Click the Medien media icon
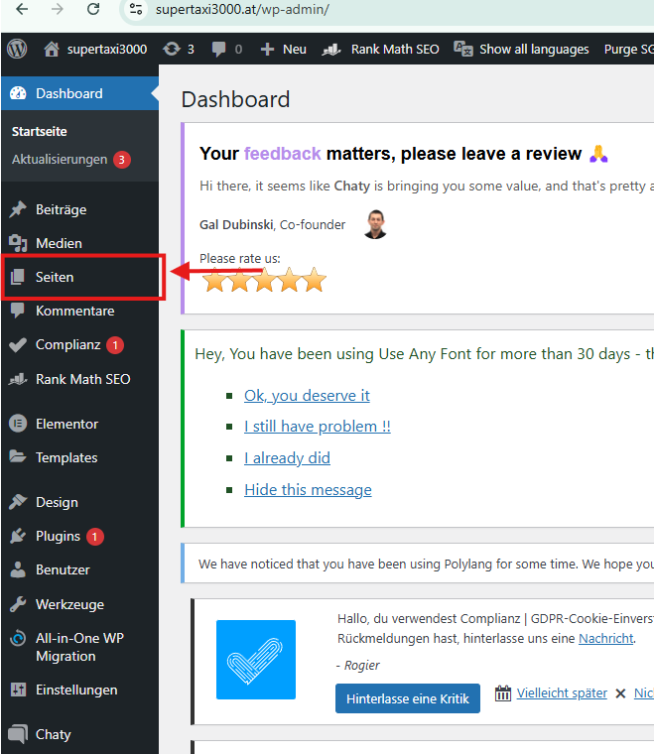The width and height of the screenshot is (654, 754). click(18, 243)
